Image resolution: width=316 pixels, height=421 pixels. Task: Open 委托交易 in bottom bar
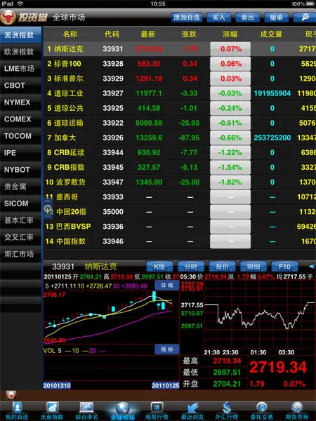tap(261, 411)
